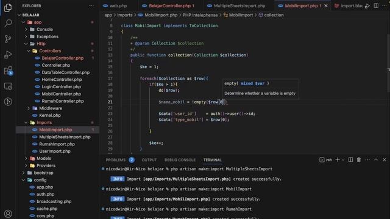Screen dimensions: 390x219
Task: Click the Accounts icon in activity bar
Action: coord(8,214)
